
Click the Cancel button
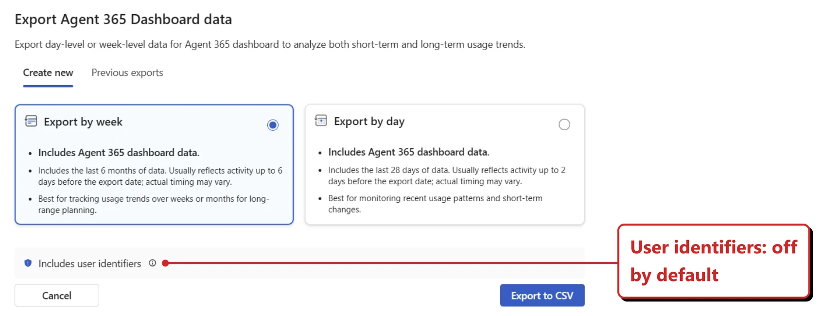point(57,295)
